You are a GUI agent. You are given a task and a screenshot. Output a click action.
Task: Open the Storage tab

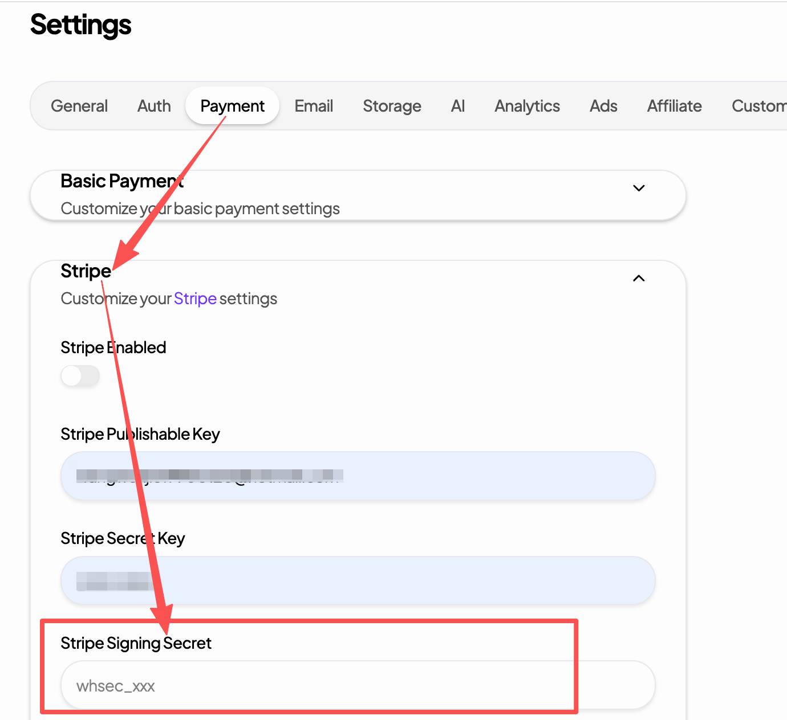coord(392,106)
